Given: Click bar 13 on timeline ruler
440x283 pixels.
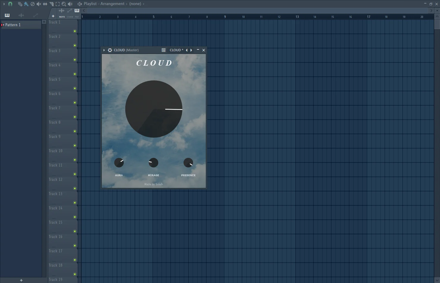Looking at the screenshot, I should [297, 17].
